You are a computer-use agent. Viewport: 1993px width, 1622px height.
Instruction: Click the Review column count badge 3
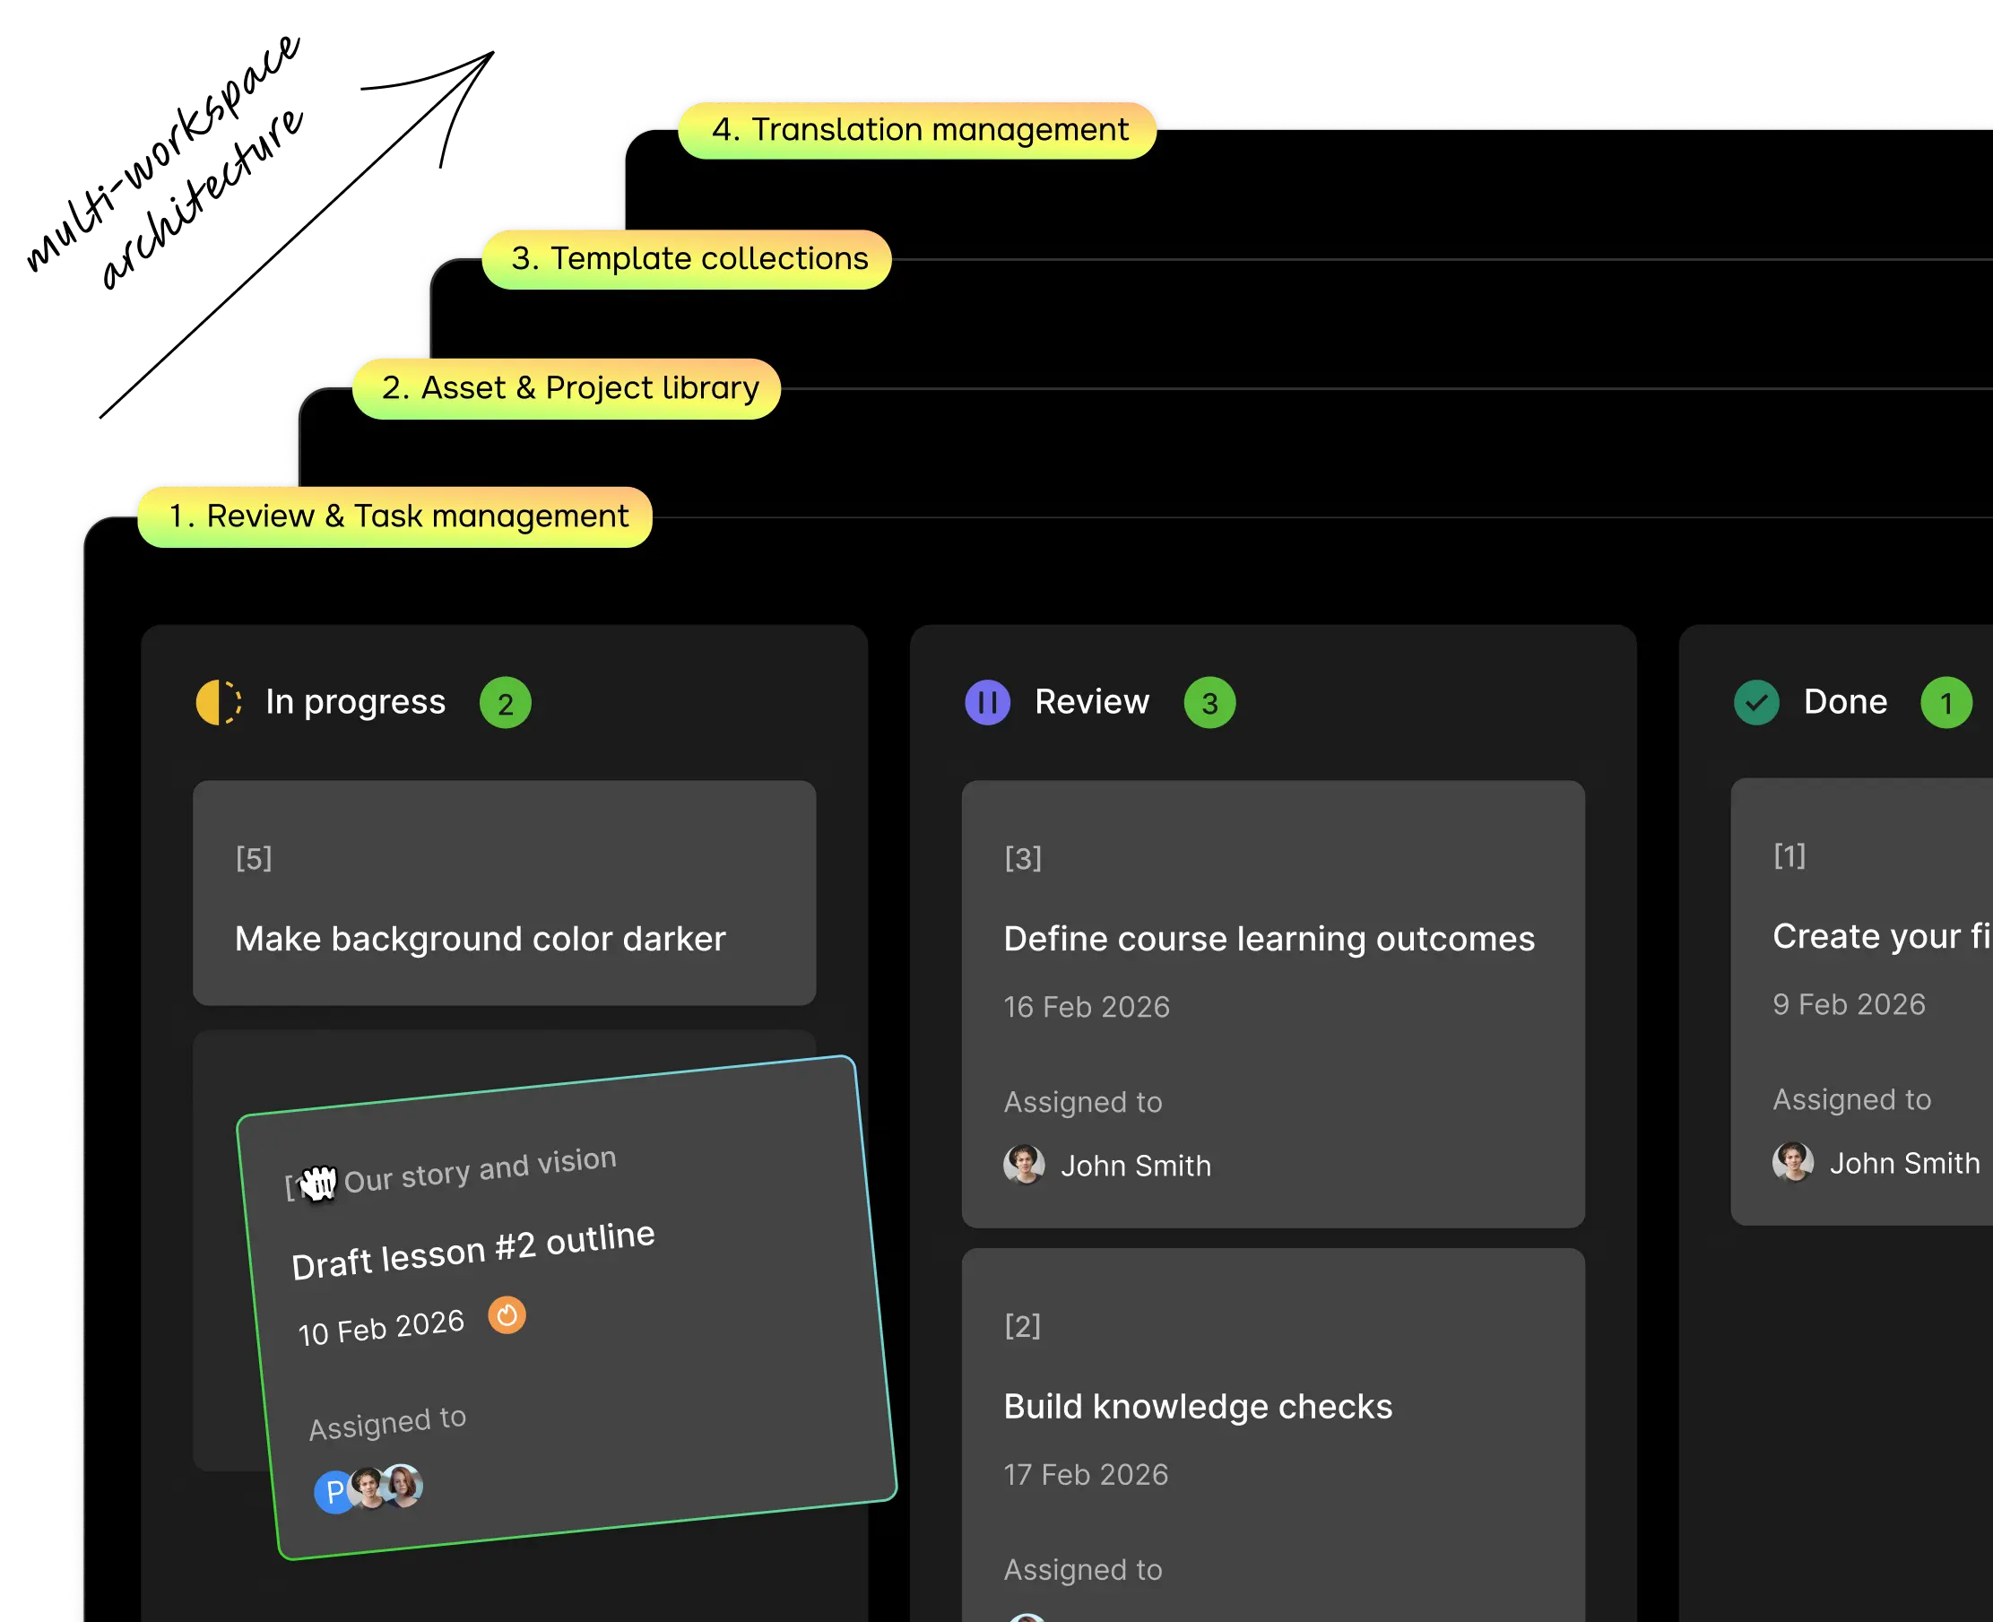click(x=1209, y=704)
